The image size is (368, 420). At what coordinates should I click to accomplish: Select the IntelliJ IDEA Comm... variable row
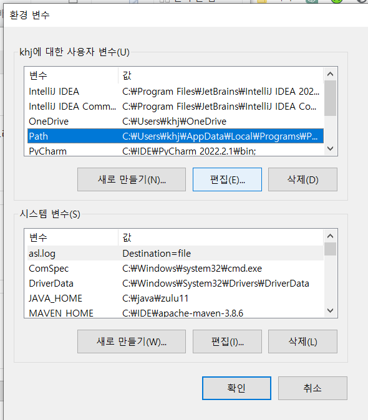(x=175, y=107)
